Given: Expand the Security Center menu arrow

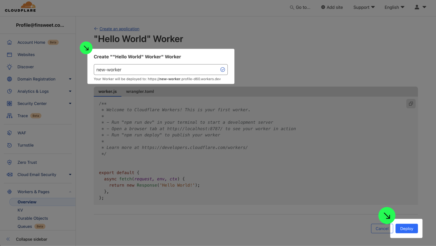Looking at the screenshot, I should [70, 104].
